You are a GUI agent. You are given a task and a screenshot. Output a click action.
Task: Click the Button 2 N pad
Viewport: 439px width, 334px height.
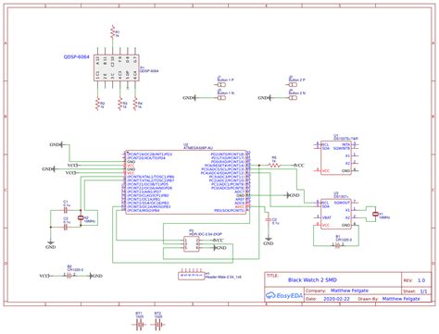(x=293, y=98)
